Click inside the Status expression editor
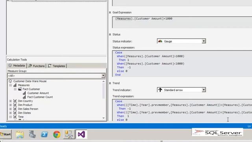 click(182, 64)
